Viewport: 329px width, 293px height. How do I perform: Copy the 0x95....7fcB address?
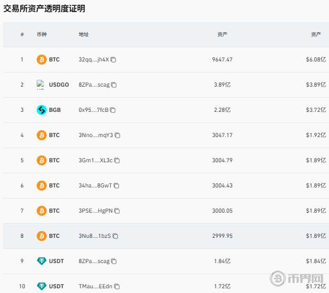click(113, 110)
